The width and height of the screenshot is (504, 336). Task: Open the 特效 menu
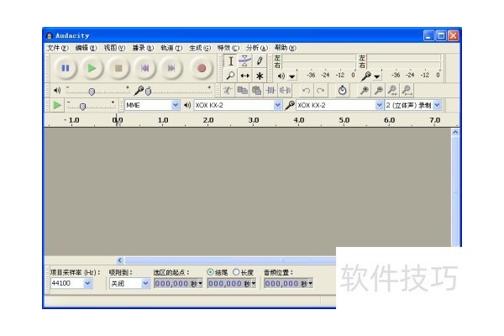[x=228, y=48]
